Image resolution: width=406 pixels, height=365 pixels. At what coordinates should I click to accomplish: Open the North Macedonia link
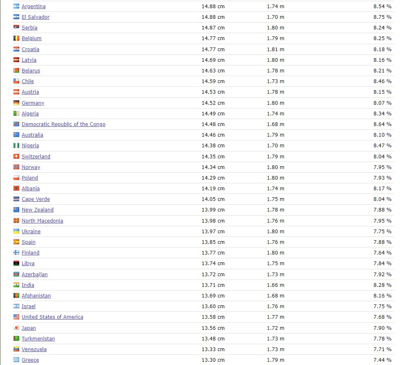pos(42,221)
